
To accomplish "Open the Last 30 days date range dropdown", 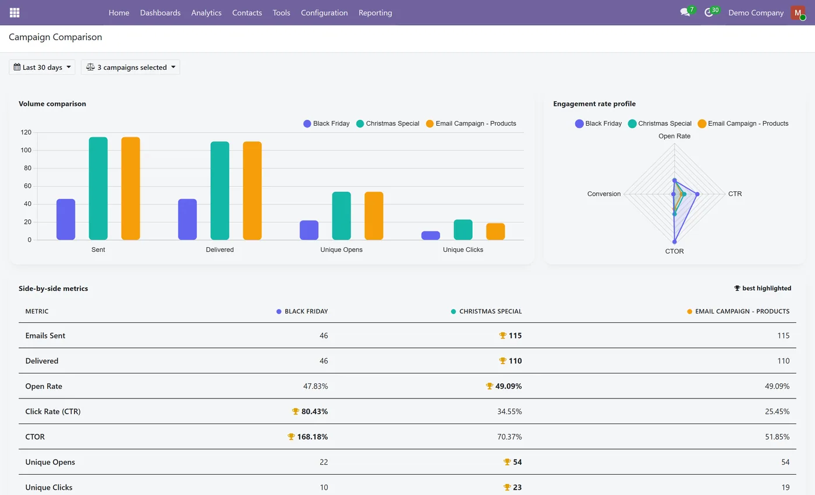I will click(x=42, y=67).
